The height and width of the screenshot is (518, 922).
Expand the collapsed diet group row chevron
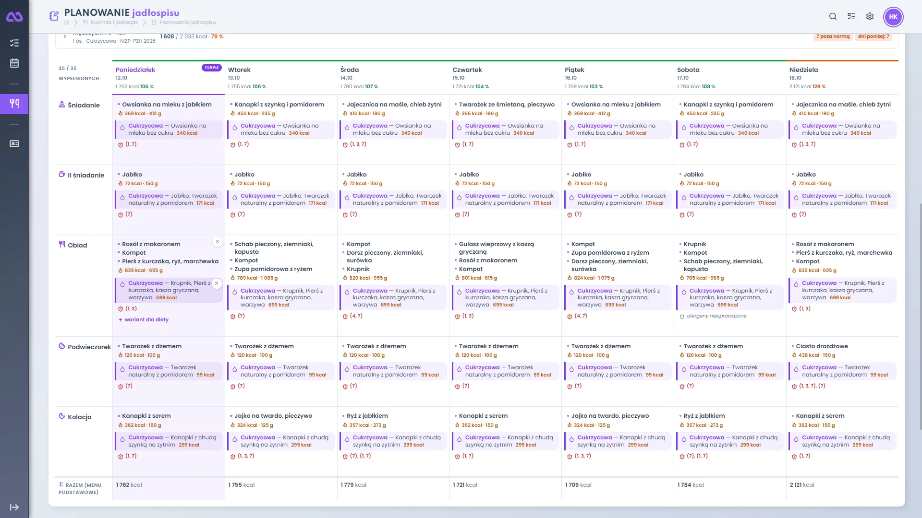pyautogui.click(x=65, y=36)
